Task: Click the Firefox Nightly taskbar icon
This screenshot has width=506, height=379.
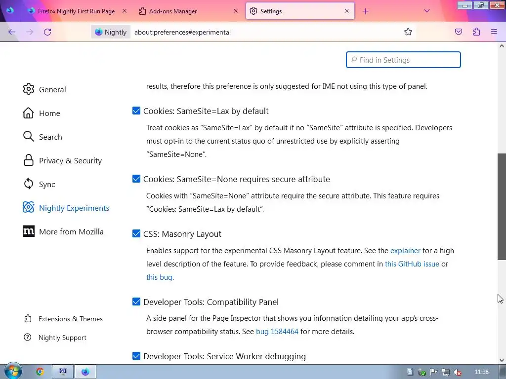Action: [x=85, y=372]
